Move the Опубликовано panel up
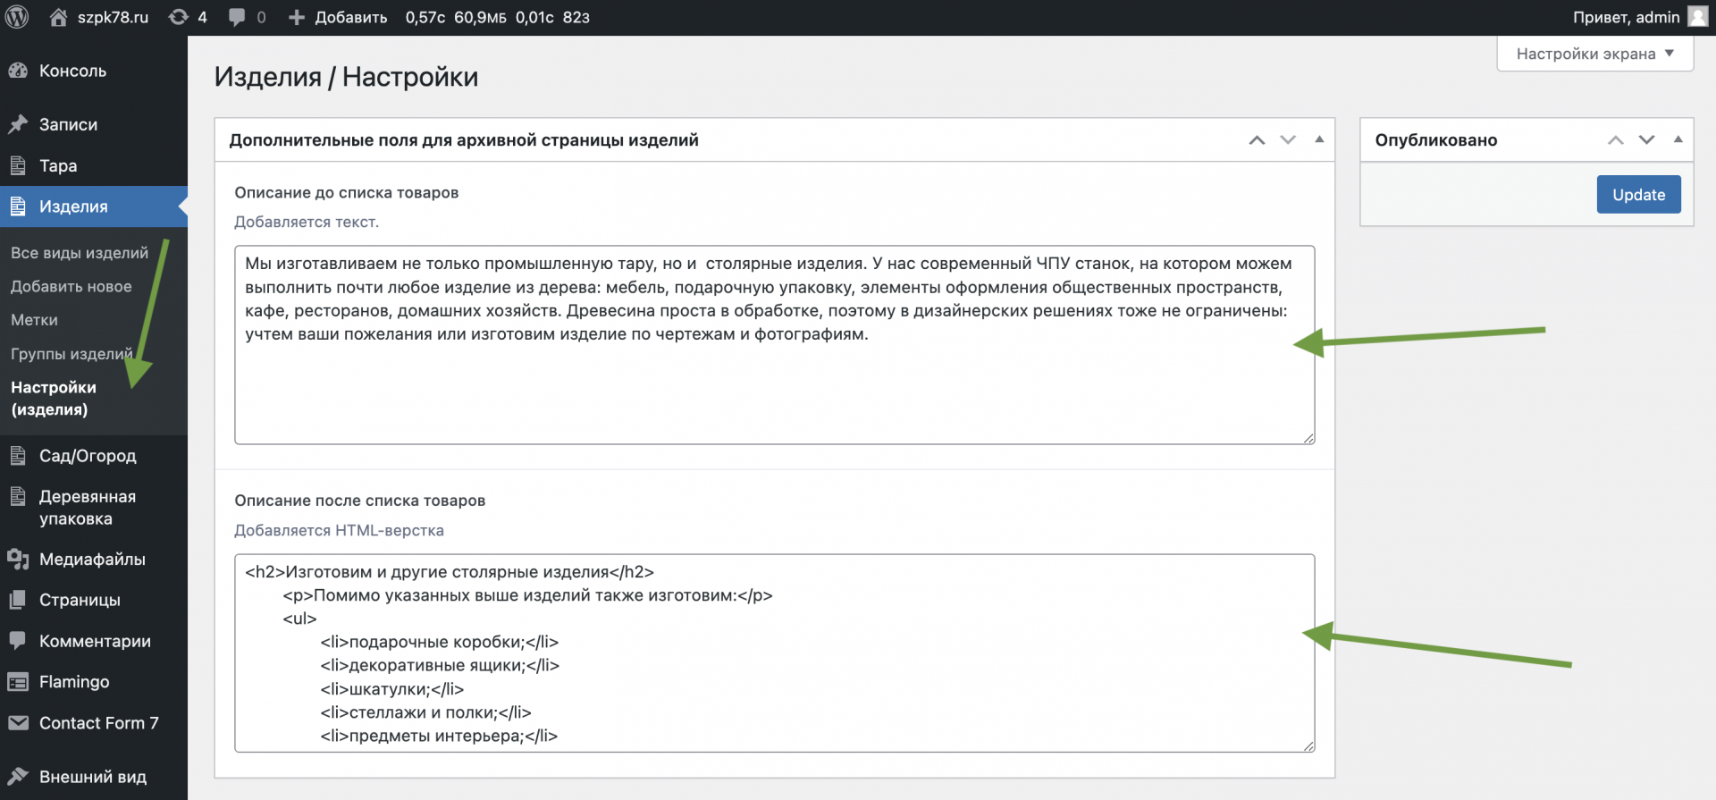 coord(1616,140)
